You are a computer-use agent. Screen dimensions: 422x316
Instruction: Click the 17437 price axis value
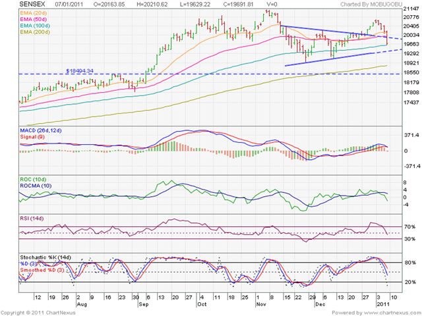pyautogui.click(x=411, y=103)
